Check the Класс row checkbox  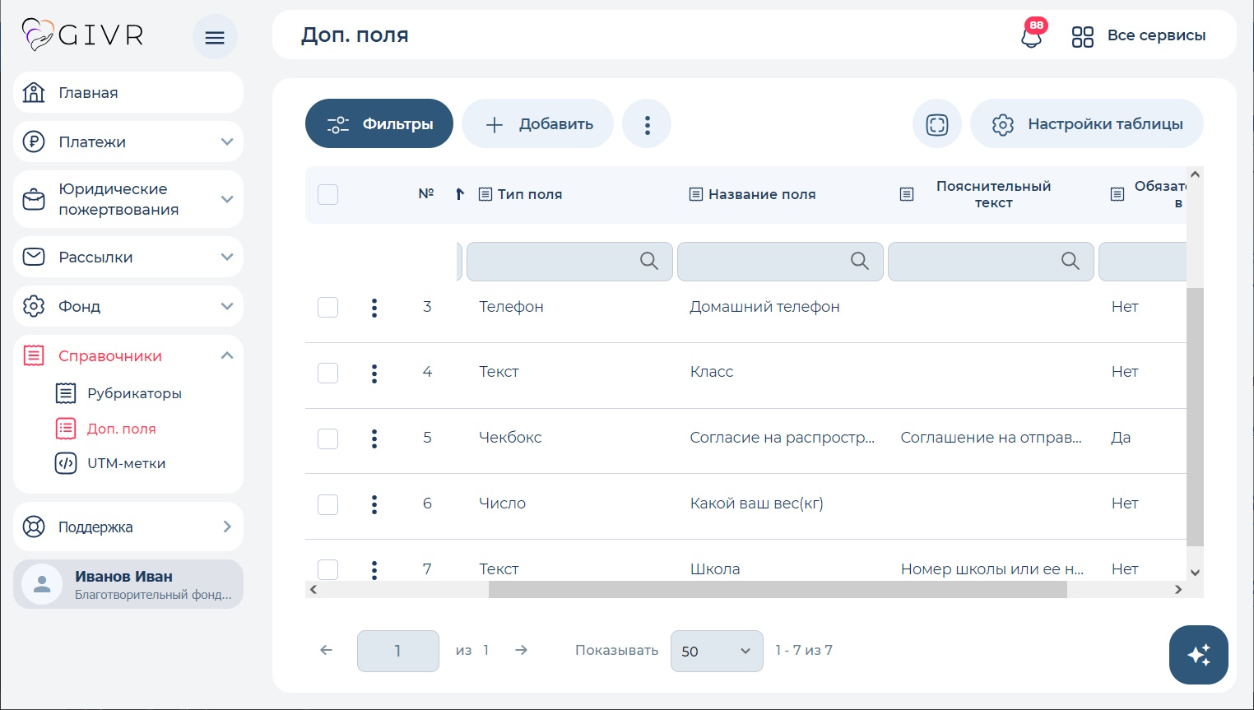click(x=328, y=373)
